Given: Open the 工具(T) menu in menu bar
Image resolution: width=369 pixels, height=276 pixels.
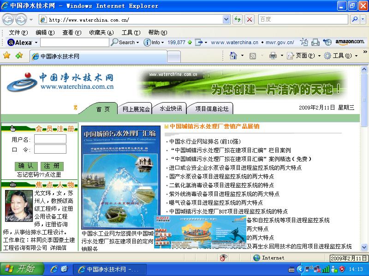Looking at the screenshot, I should pyautogui.click(x=131, y=32).
